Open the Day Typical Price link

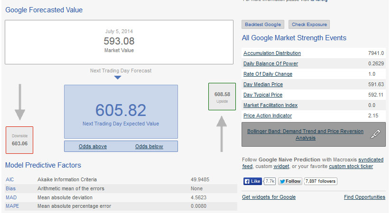(x=263, y=95)
